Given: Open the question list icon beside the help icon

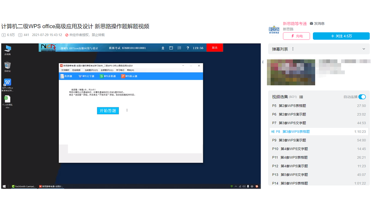Looking at the screenshot, I should [x=179, y=48].
